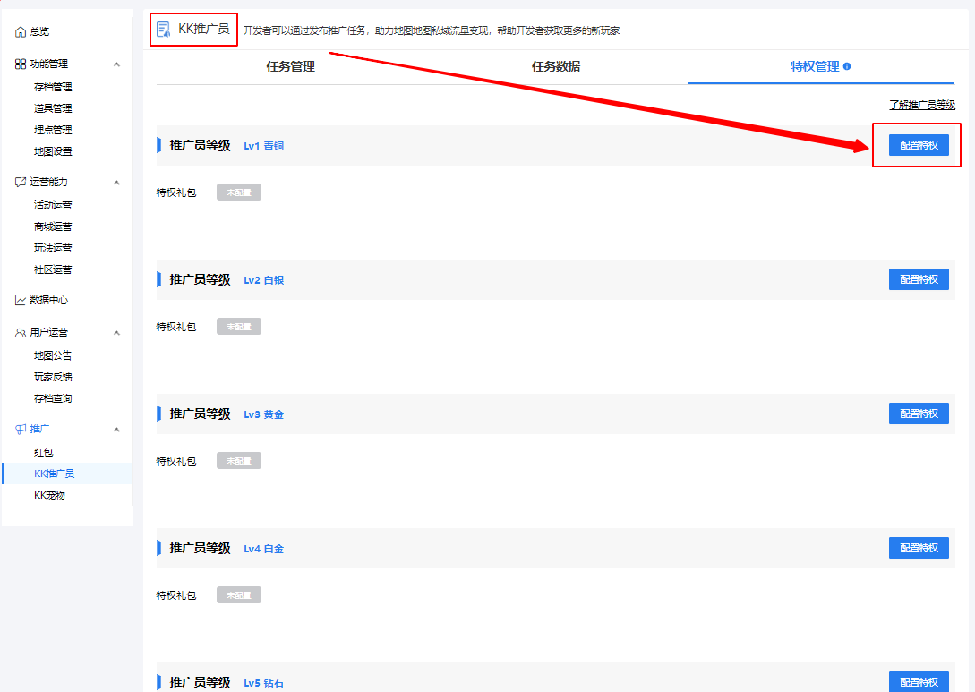Collapse the 运营能力 section chevron
Image resolution: width=975 pixels, height=692 pixels.
(x=116, y=182)
